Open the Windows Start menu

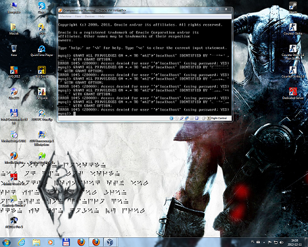(6, 242)
